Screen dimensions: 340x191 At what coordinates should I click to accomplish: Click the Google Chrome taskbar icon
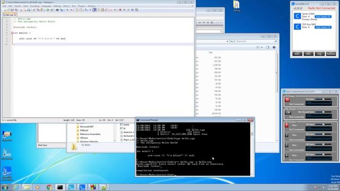tap(49, 187)
